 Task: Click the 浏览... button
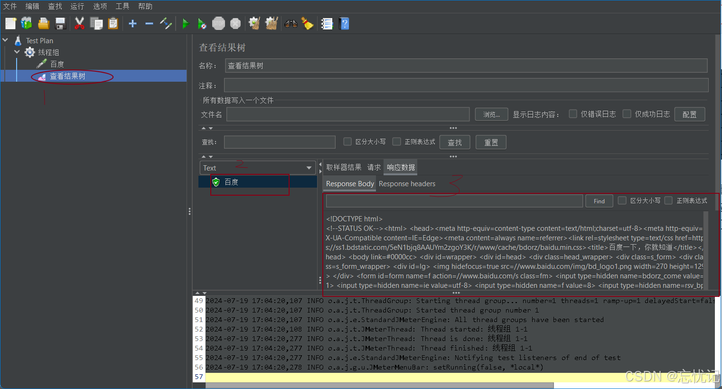coord(492,114)
